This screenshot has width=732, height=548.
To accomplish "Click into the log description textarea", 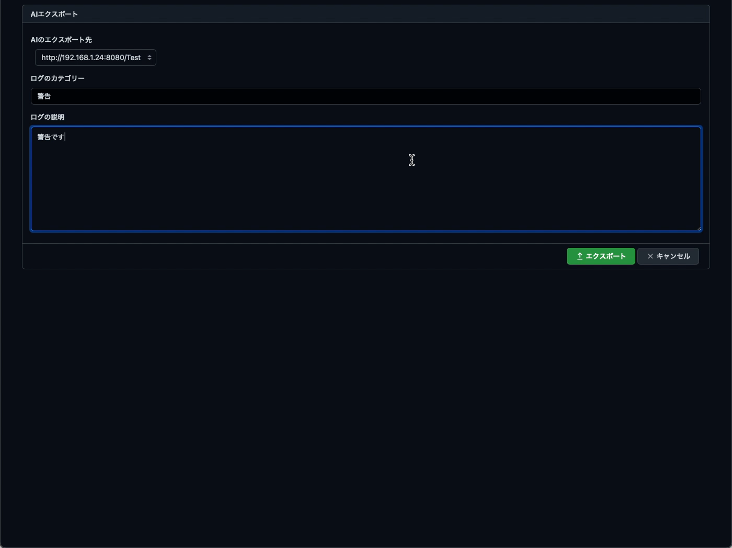I will (x=366, y=179).
